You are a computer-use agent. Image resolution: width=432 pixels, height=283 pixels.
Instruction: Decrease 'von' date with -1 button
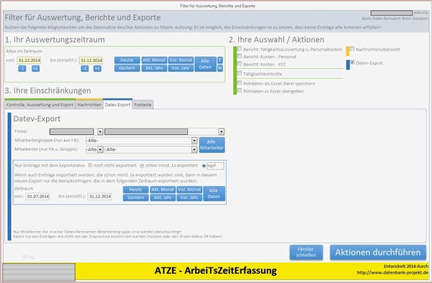coord(22,68)
